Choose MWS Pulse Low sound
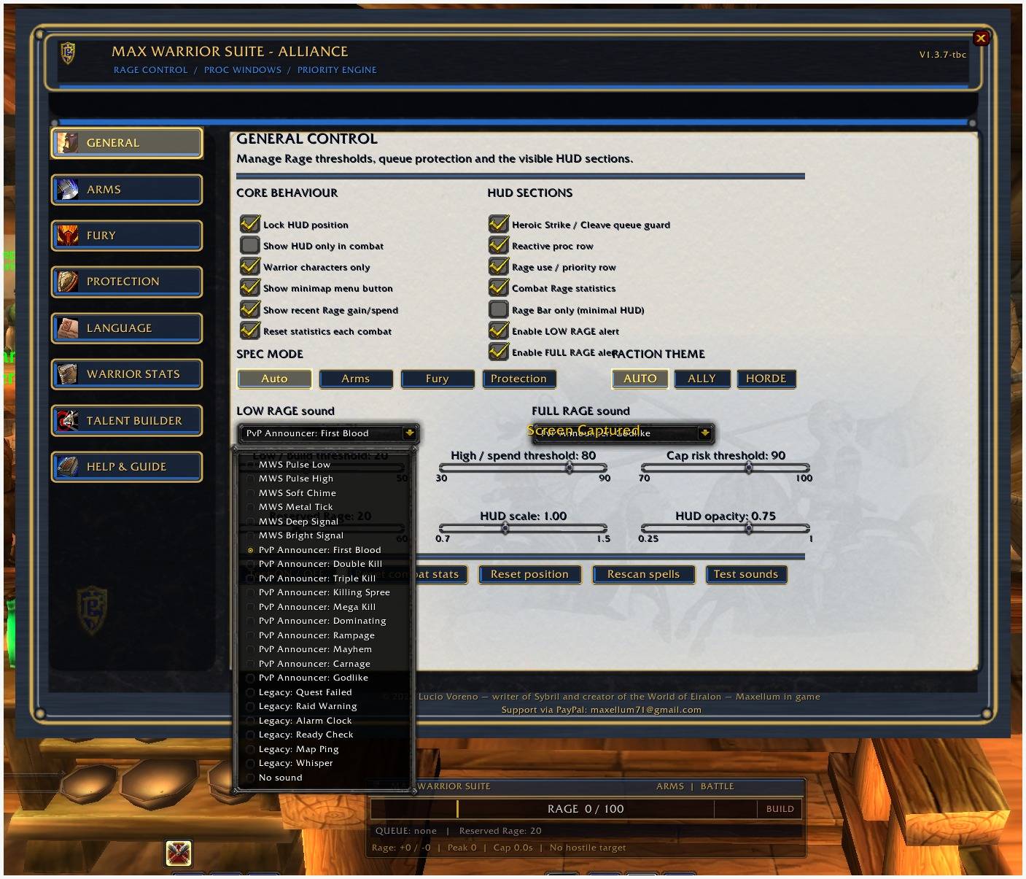The height and width of the screenshot is (879, 1026). pyautogui.click(x=325, y=465)
